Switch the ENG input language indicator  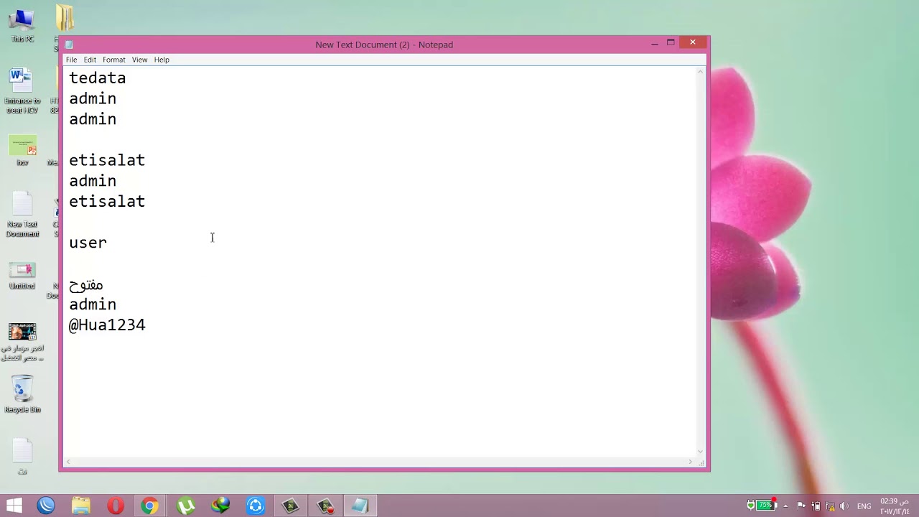click(x=864, y=506)
